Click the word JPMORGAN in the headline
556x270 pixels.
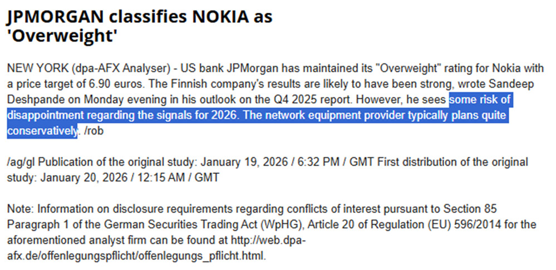tap(56, 17)
